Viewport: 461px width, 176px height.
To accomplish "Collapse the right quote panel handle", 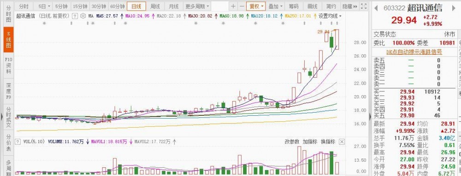I will pyautogui.click(x=371, y=117).
